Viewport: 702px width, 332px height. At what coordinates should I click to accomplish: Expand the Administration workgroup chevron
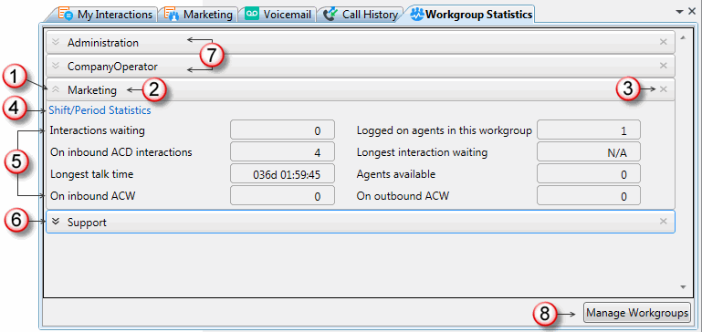coord(56,42)
